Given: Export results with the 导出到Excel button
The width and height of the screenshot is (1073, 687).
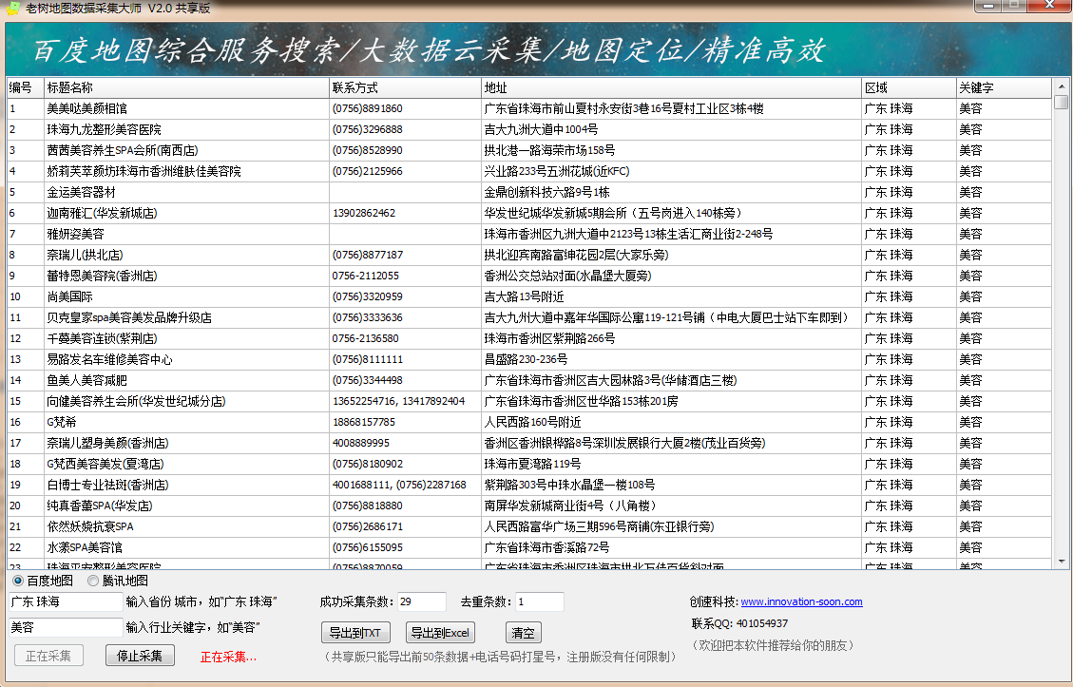Looking at the screenshot, I should 440,633.
